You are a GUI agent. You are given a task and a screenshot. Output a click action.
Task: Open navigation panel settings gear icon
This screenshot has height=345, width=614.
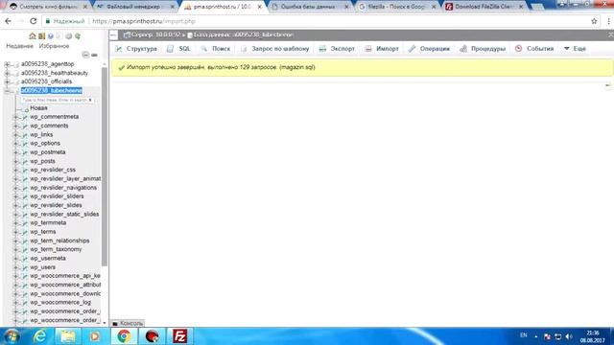tap(68, 36)
